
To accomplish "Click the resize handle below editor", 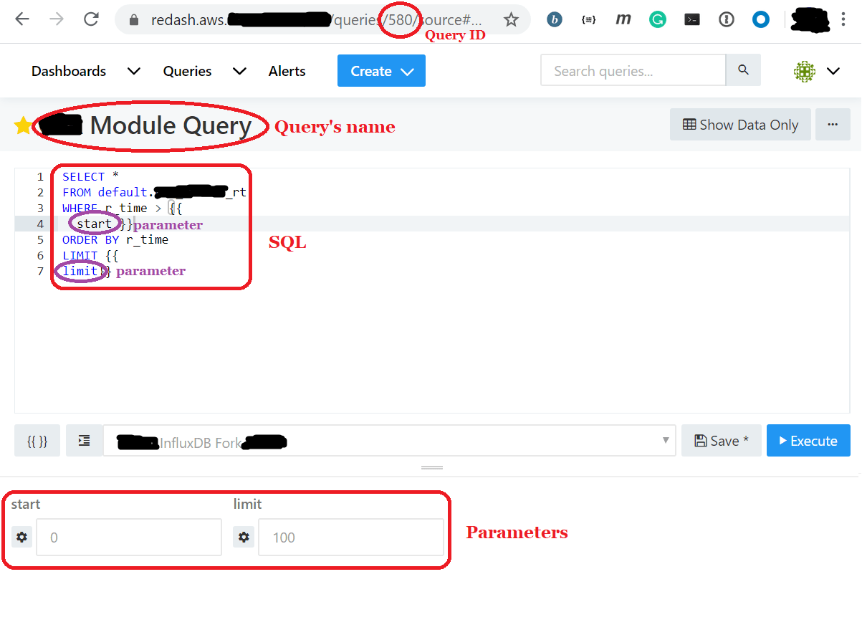I will (x=431, y=467).
